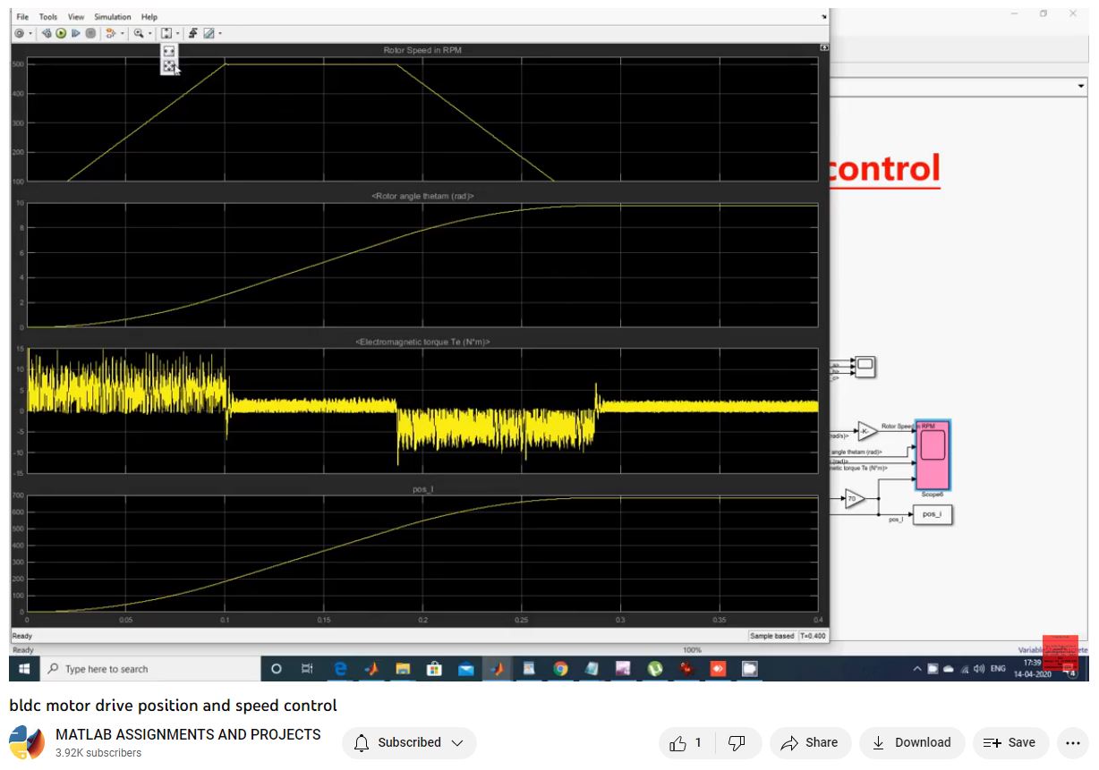The height and width of the screenshot is (770, 1099).
Task: Open scope Configuration Properties gear icon
Action: pos(18,33)
